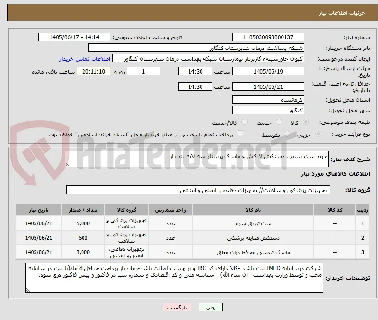Image resolution: width=378 pixels, height=320 pixels.
Task: Click the response deadline date 1405/06/19 field
Action: (268, 72)
